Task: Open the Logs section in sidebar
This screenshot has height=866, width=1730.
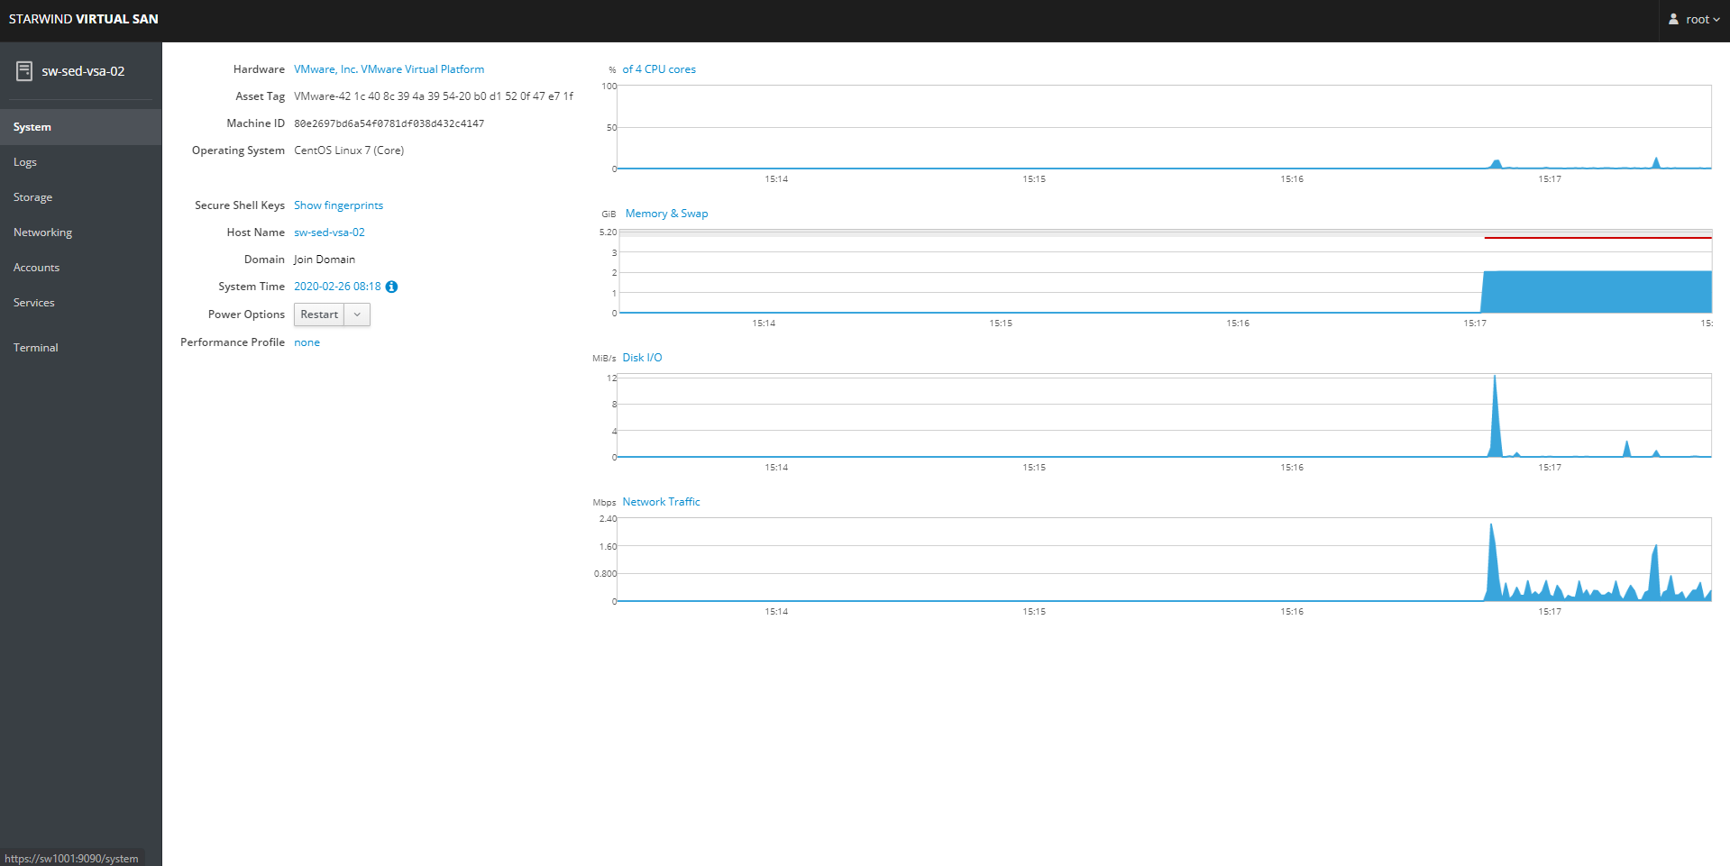Action: (x=25, y=162)
